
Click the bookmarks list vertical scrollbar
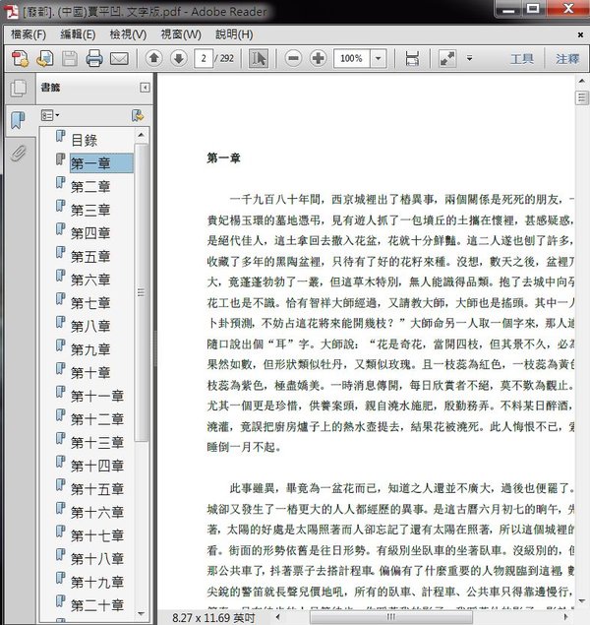(143, 295)
